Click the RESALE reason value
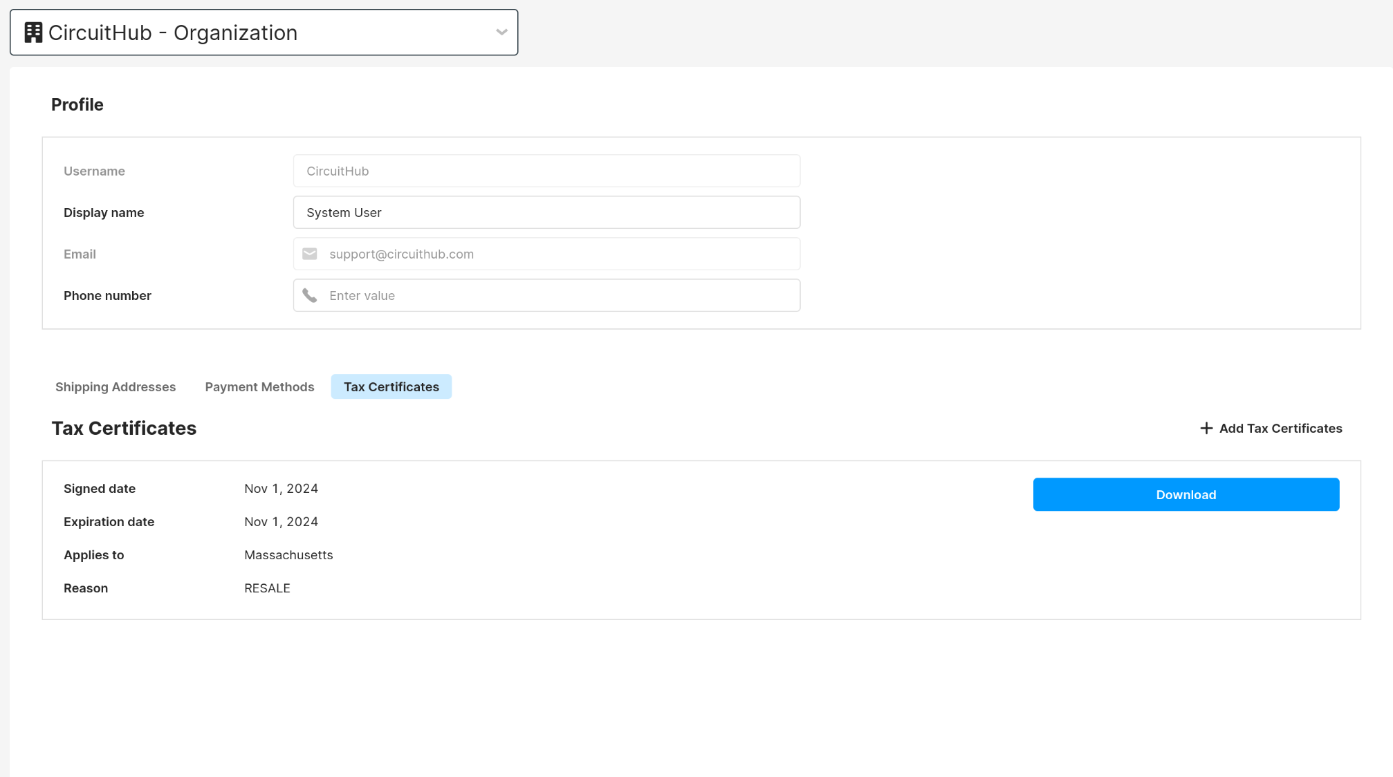 267,588
